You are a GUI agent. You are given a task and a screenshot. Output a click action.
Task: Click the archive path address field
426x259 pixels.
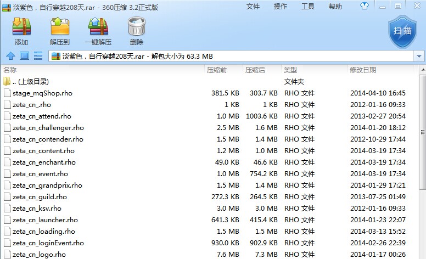point(231,56)
